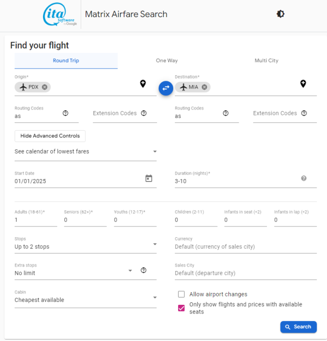Remove the MIA destination chip

204,87
